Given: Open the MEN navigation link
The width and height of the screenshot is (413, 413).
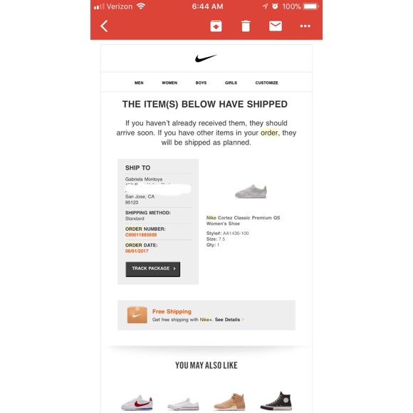Looking at the screenshot, I should (x=139, y=83).
